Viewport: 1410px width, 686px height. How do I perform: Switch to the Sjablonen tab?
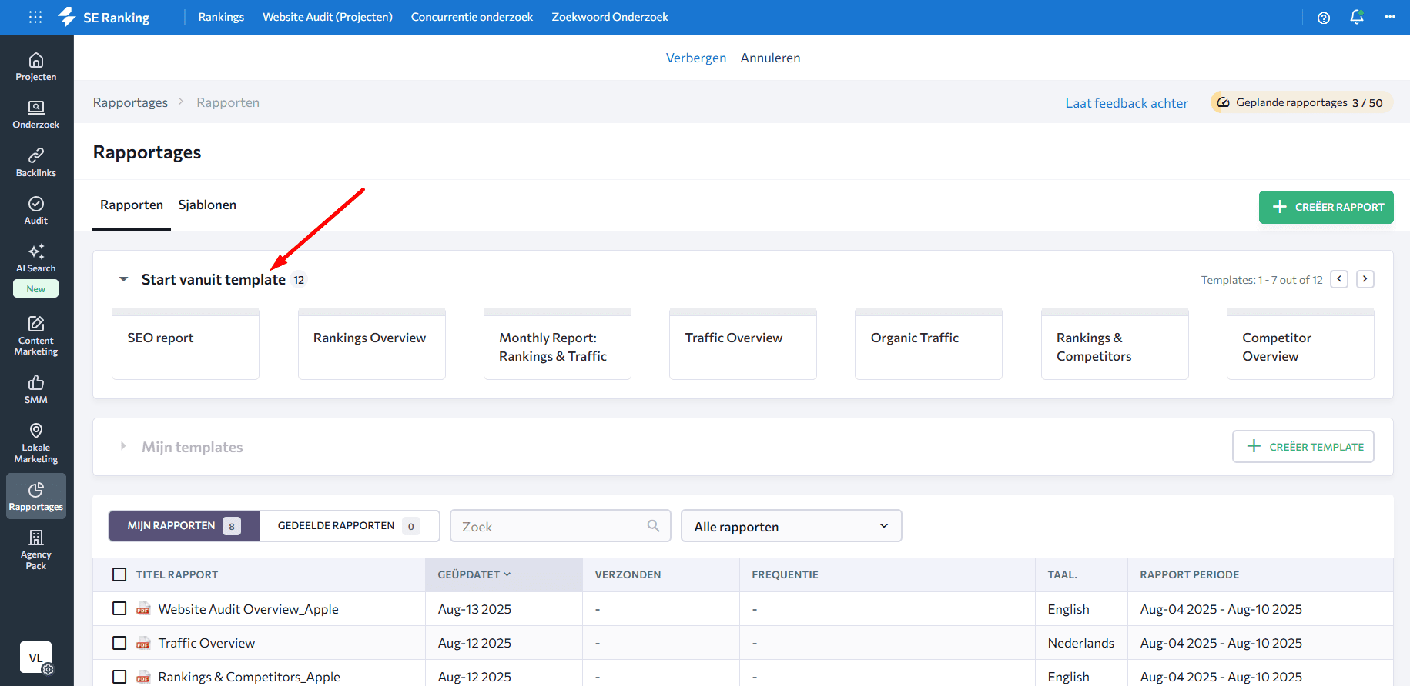[x=207, y=205]
